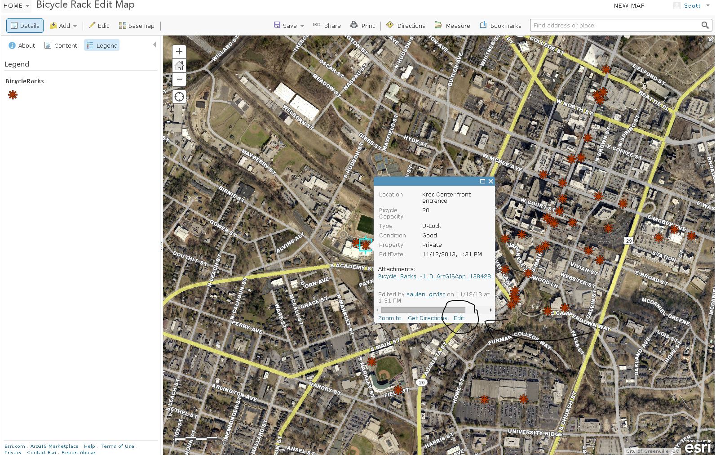This screenshot has height=455, width=716.
Task: Click the Save floppy disk icon
Action: click(277, 25)
